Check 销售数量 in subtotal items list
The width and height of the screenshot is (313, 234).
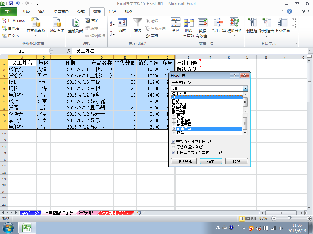pos(174,125)
